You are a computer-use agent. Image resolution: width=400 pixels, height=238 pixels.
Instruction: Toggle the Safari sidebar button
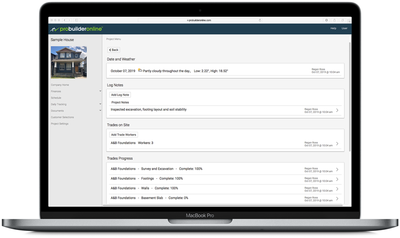click(x=76, y=20)
